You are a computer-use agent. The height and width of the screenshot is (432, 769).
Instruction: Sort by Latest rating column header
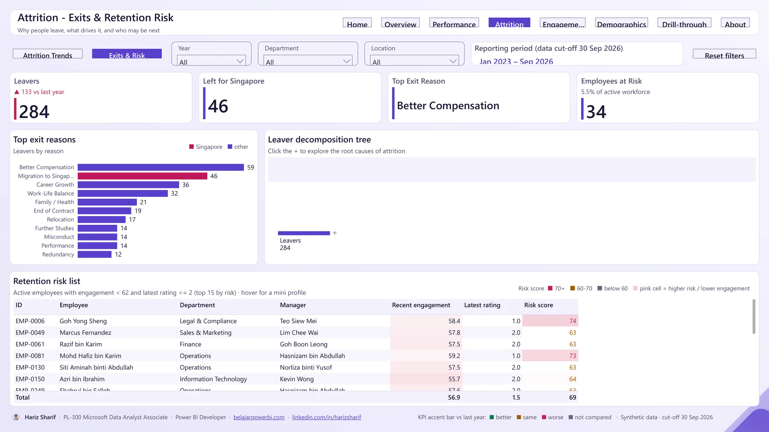point(482,305)
